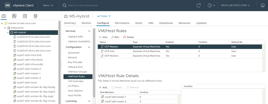The width and height of the screenshot is (268, 104).
Task: Switch to the Updates tab
Action: click(201, 23)
